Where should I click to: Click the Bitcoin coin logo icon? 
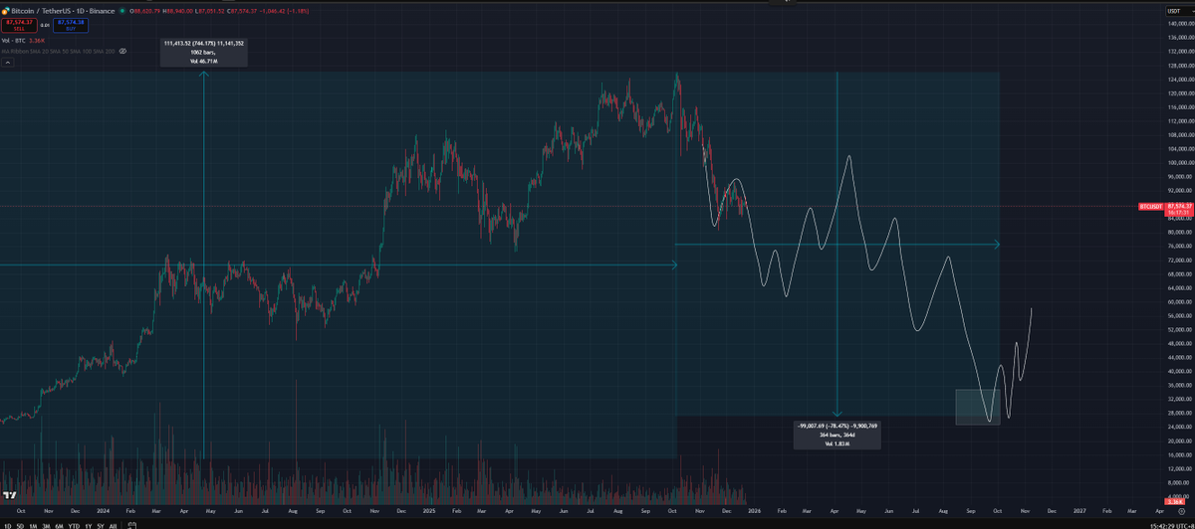tap(5, 11)
